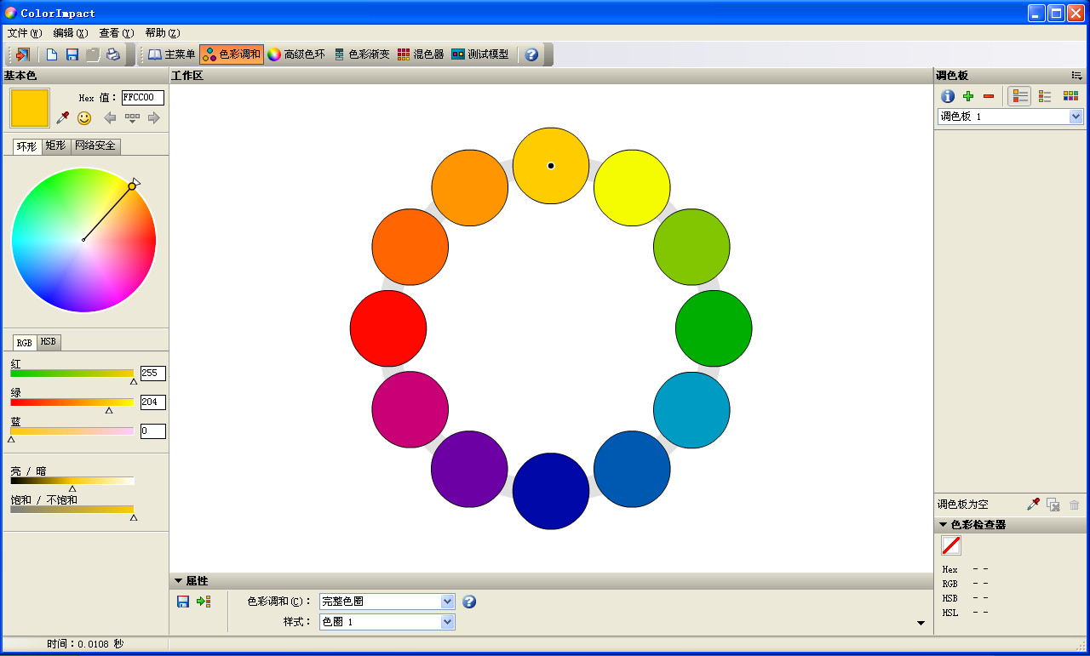Viewport: 1090px width, 656px height.
Task: Click the large yellow base color swatch
Action: tap(30, 108)
